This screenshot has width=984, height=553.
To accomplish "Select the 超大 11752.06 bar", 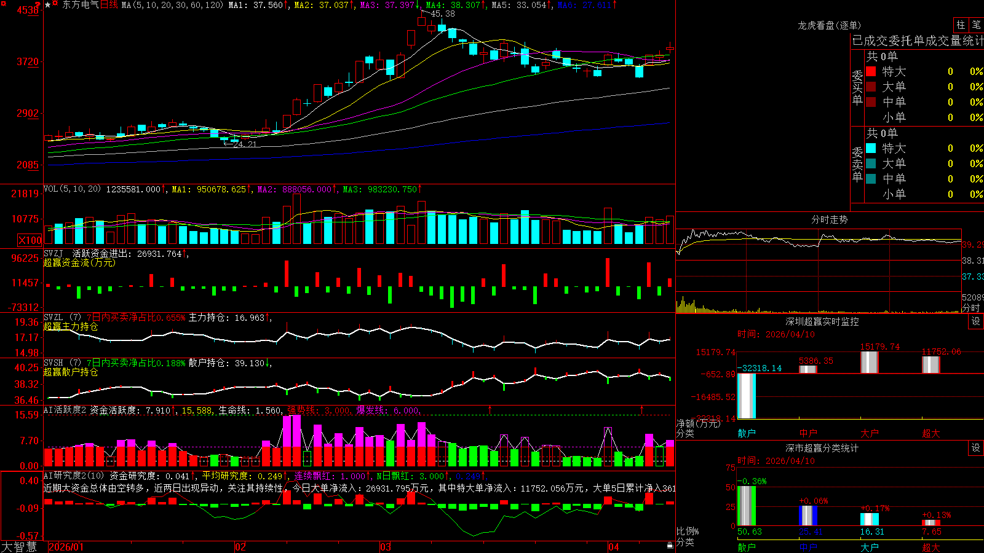I will tap(931, 365).
